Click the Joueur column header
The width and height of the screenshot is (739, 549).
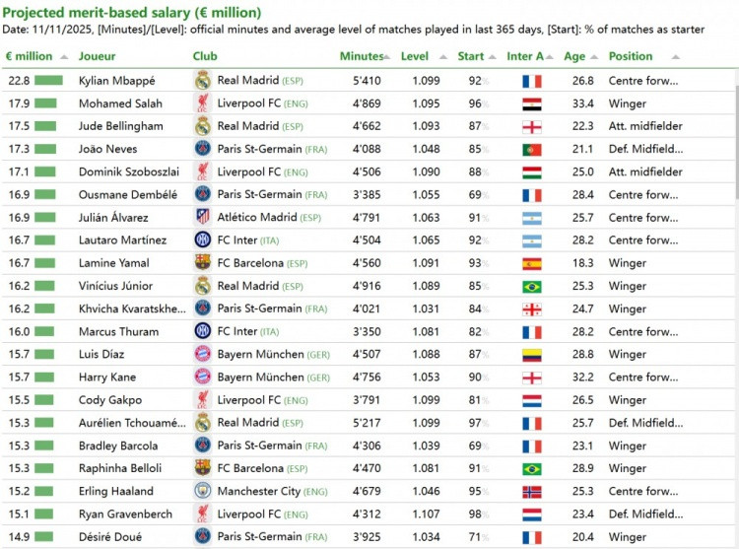pyautogui.click(x=97, y=56)
